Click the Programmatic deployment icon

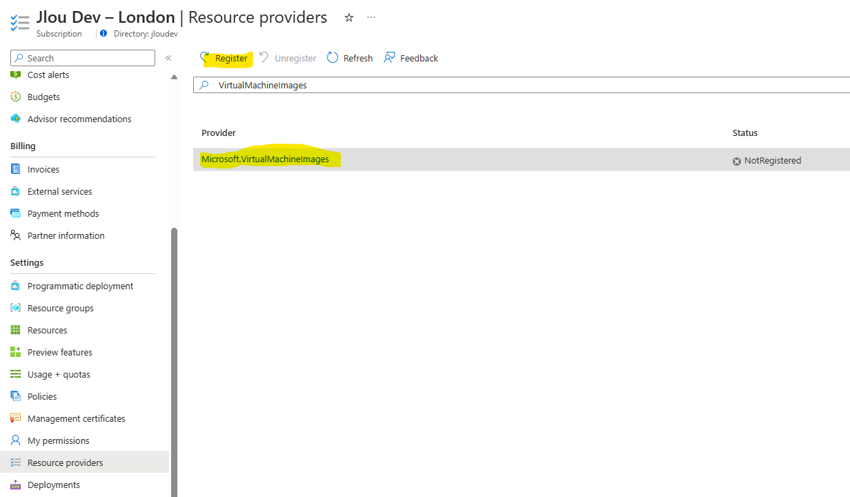[x=16, y=286]
